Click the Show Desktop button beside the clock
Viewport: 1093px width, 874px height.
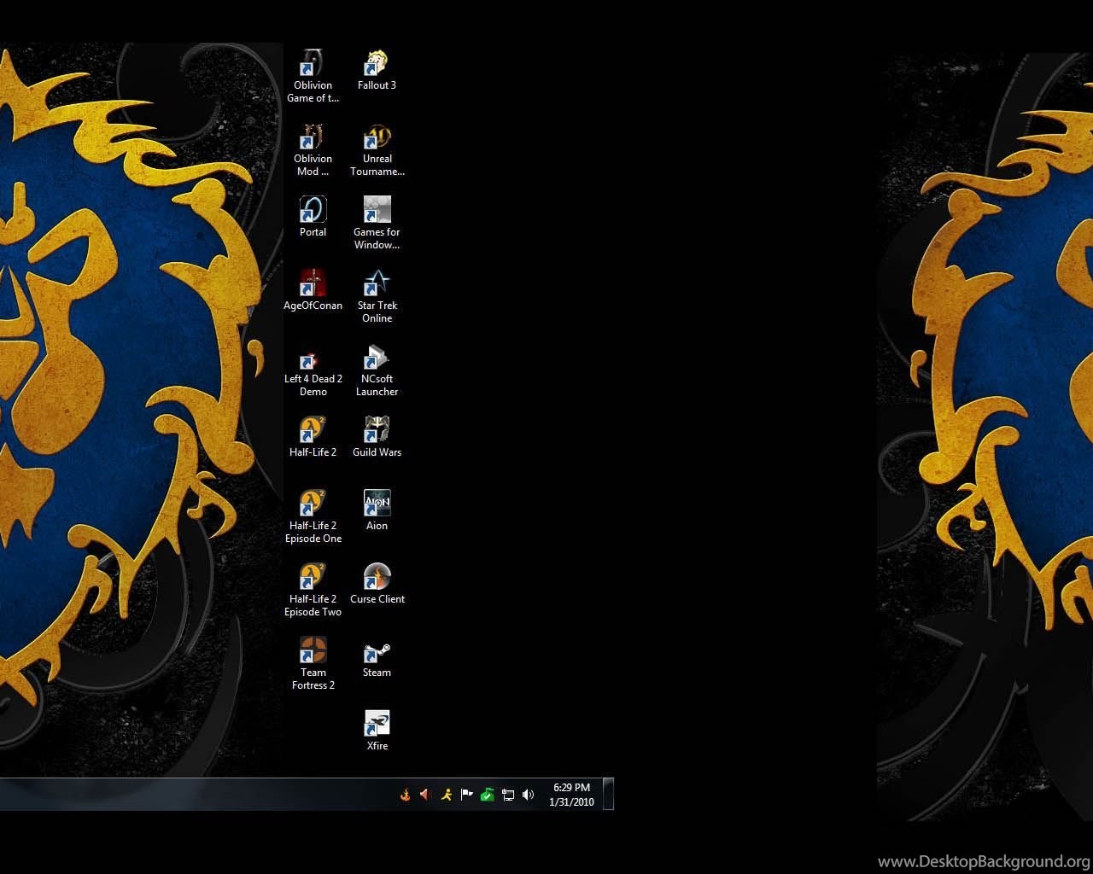(x=608, y=794)
